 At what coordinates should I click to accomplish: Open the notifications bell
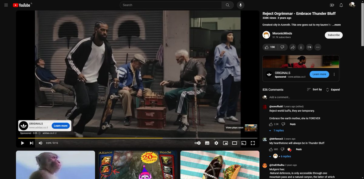pyautogui.click(x=341, y=5)
